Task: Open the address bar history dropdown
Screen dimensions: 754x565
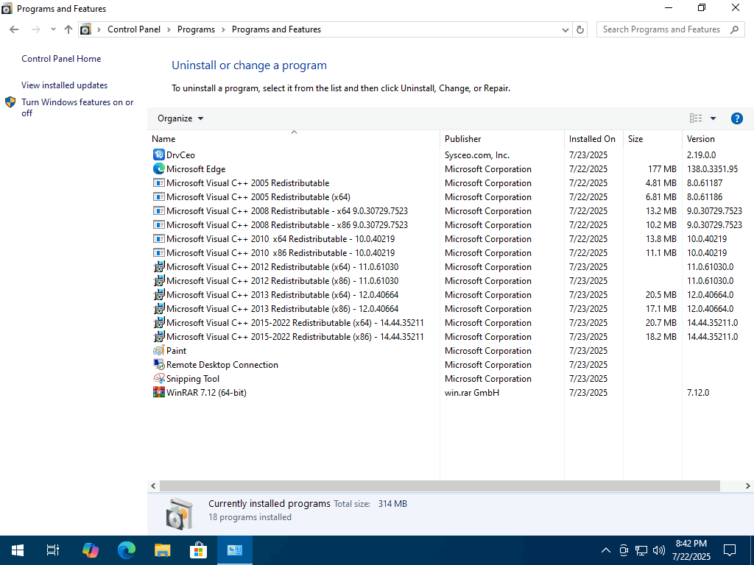Action: click(565, 29)
